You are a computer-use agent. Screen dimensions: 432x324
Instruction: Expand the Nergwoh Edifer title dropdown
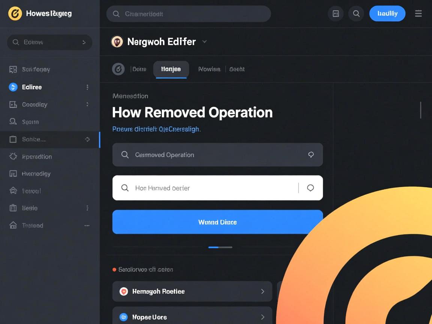pyautogui.click(x=204, y=42)
